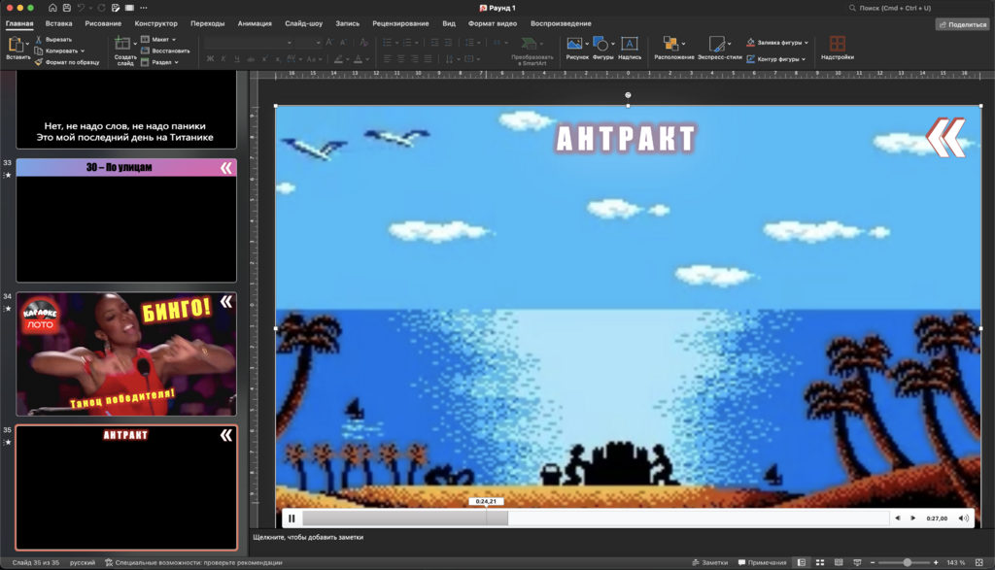Image resolution: width=995 pixels, height=570 pixels.
Task: Expand the Раздел section dropdown
Action: pos(177,62)
